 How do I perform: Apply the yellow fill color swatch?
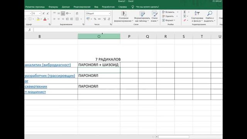point(38,19)
